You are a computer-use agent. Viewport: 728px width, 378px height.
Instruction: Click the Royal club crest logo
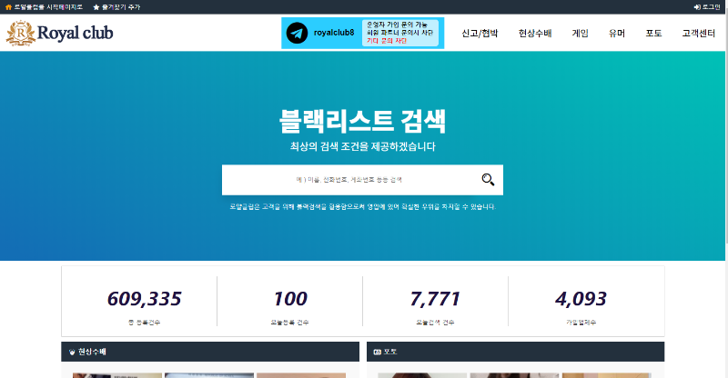click(18, 34)
